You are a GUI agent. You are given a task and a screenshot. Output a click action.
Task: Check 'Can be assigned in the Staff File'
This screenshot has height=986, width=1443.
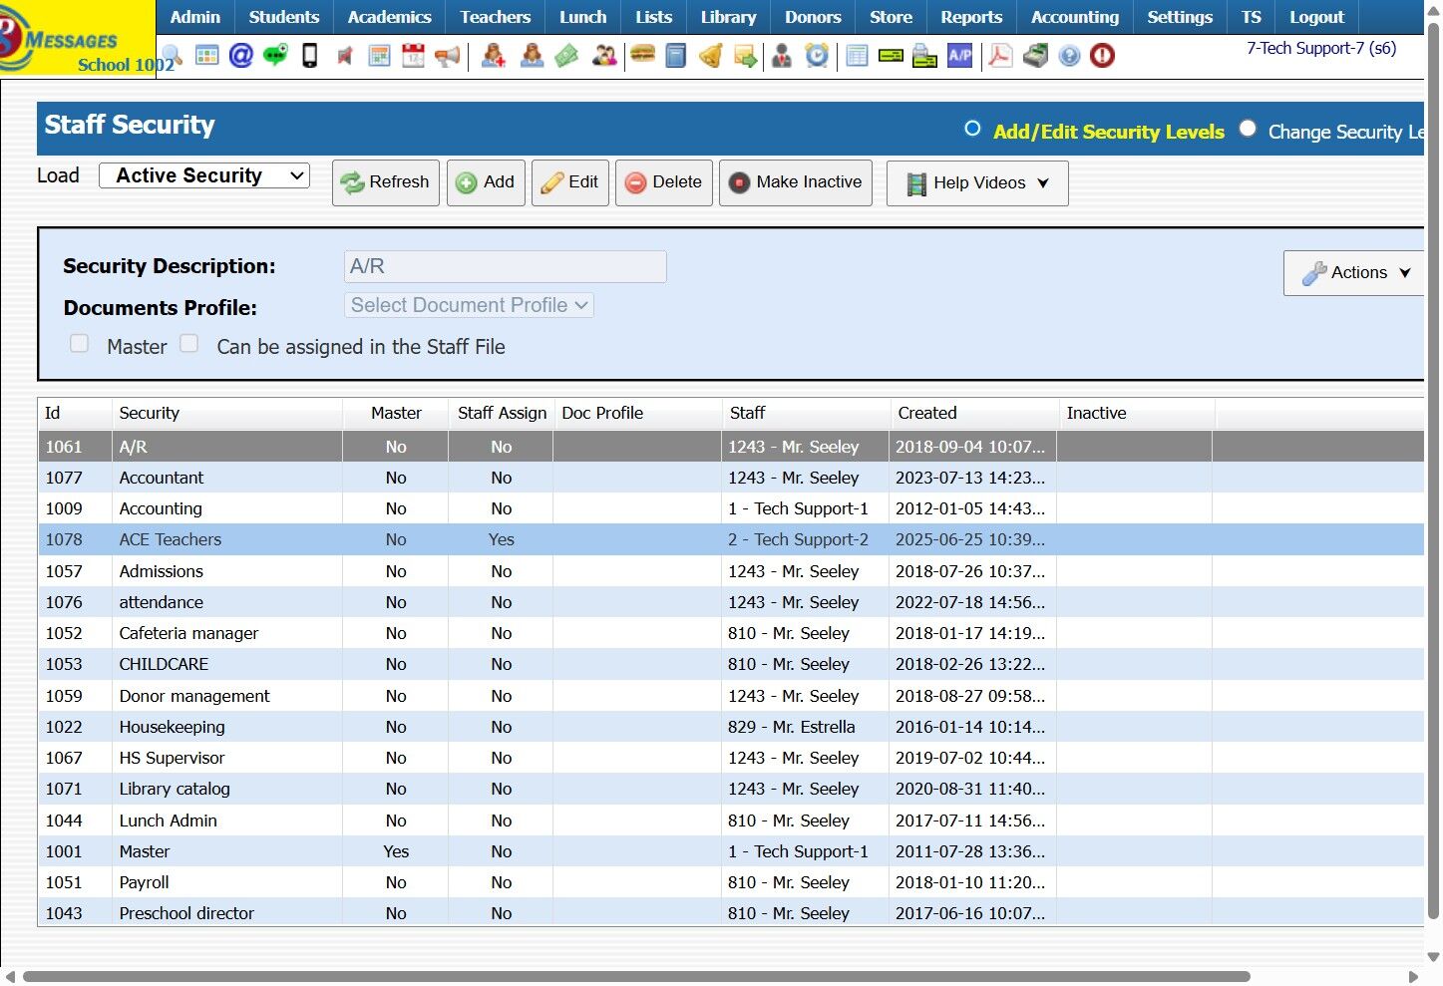tap(189, 344)
